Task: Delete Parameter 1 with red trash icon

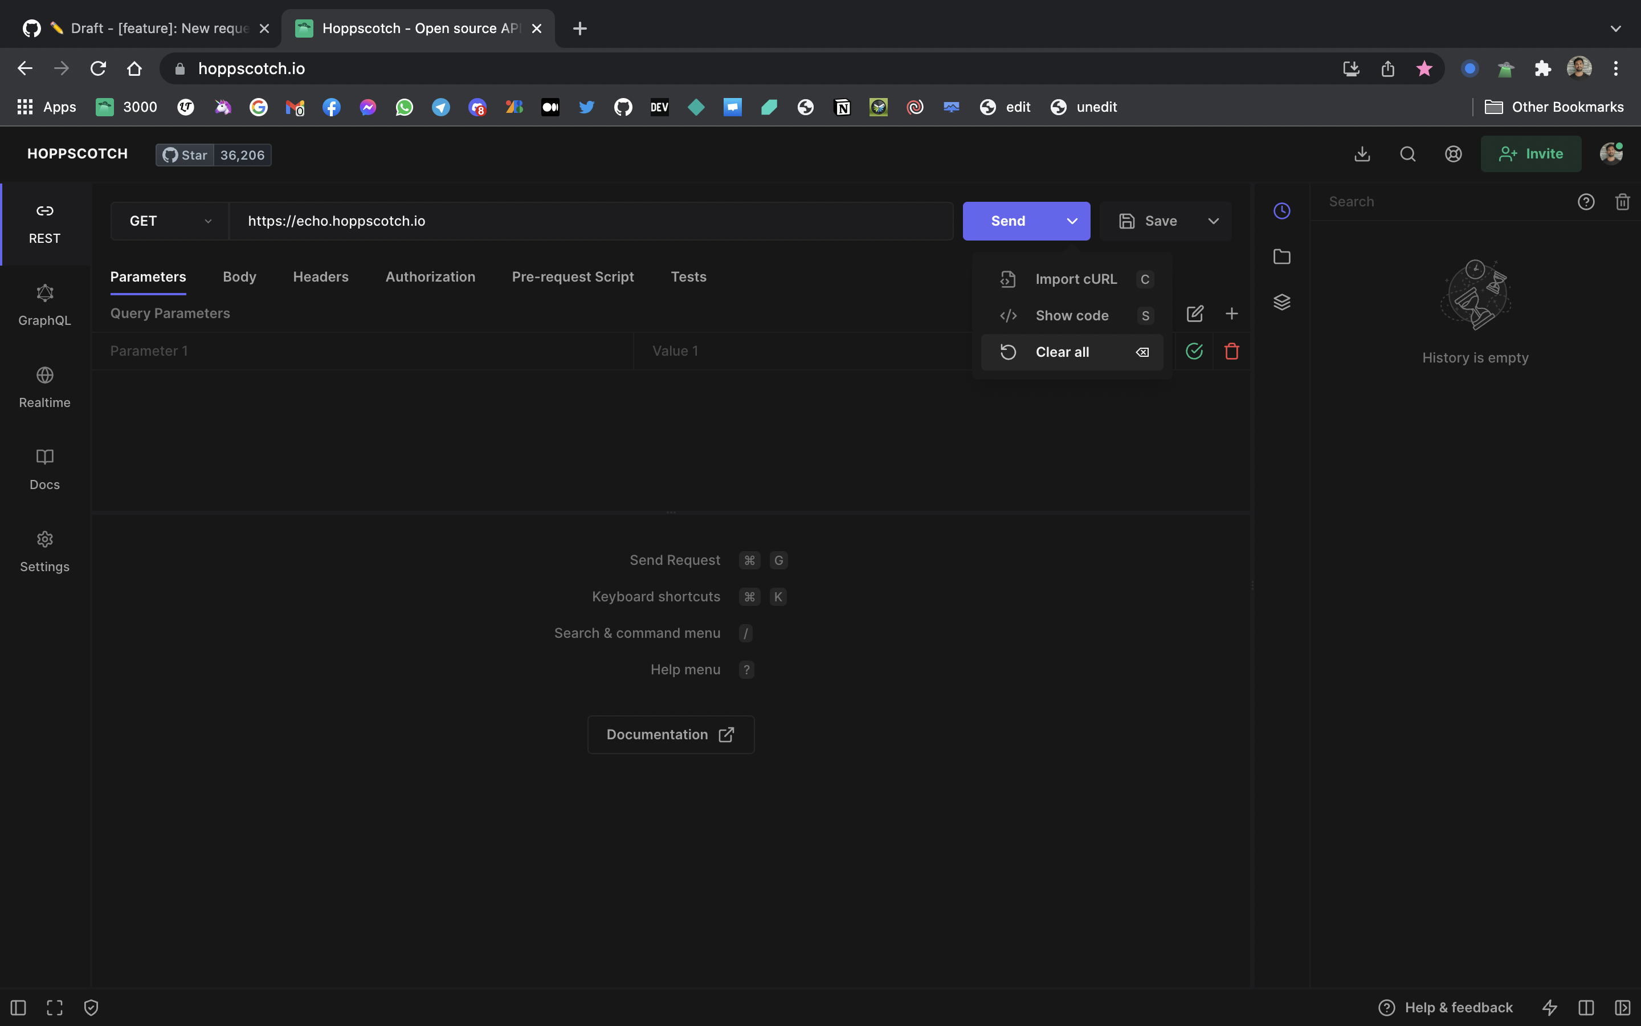Action: pos(1232,351)
